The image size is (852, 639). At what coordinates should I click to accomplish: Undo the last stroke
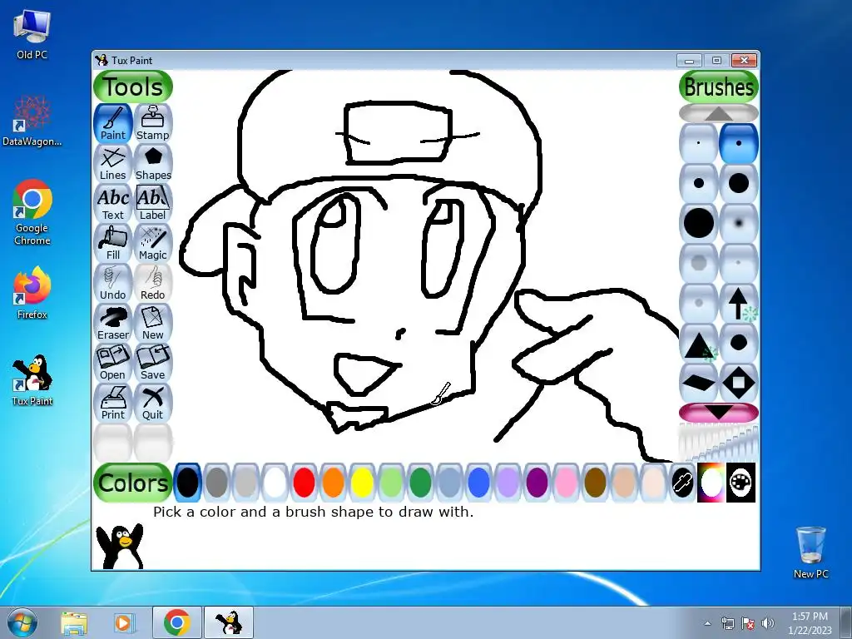[x=113, y=283]
